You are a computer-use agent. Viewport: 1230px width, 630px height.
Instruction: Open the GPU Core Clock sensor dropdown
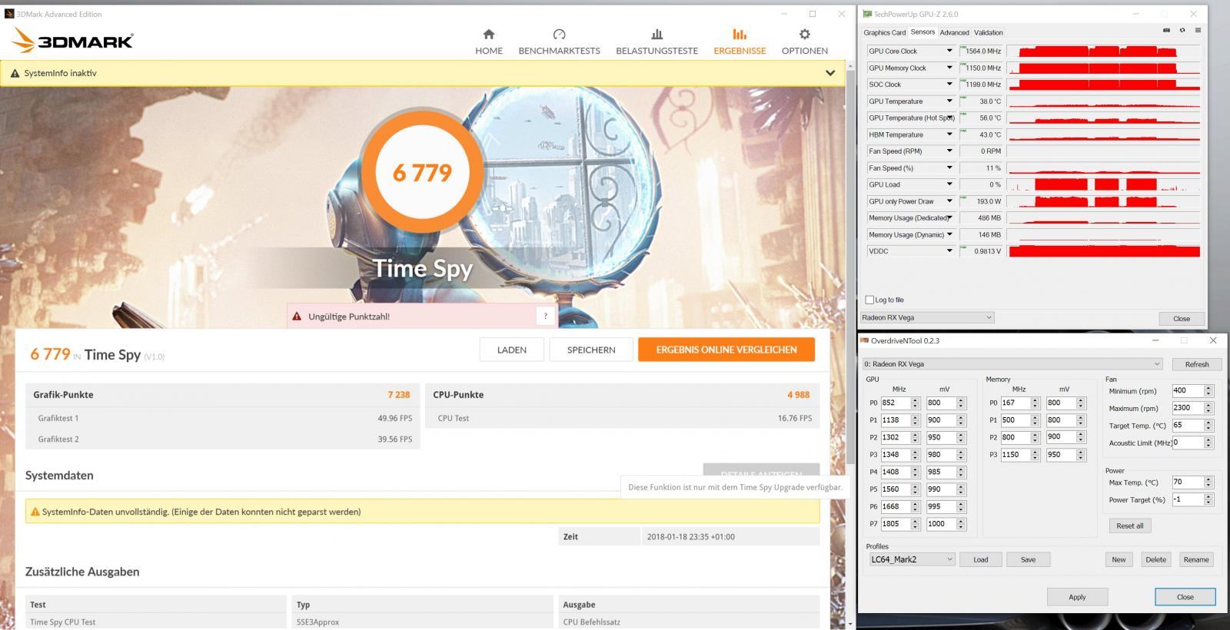tap(949, 51)
